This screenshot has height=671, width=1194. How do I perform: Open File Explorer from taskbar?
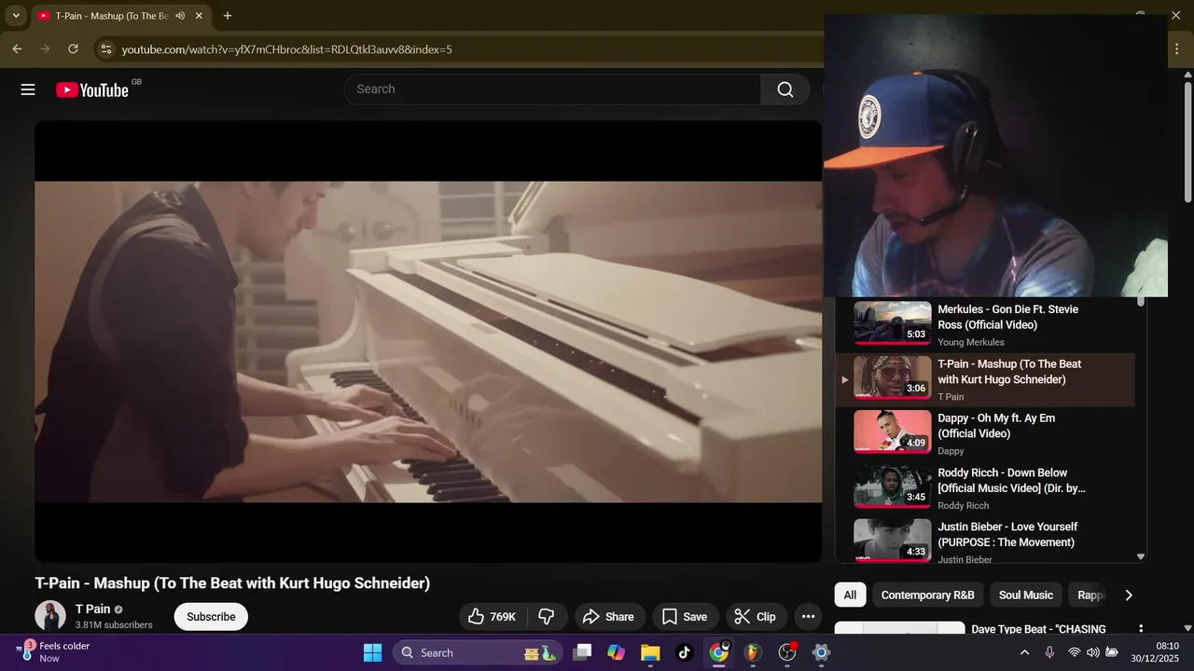coord(650,652)
